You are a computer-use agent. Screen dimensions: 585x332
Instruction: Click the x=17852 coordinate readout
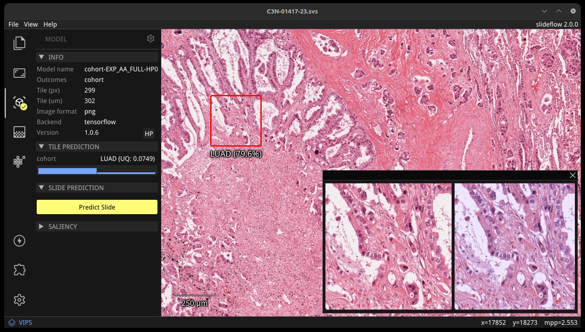[x=493, y=323]
